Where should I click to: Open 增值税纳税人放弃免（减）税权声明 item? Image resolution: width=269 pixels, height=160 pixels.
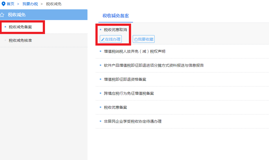(134, 51)
